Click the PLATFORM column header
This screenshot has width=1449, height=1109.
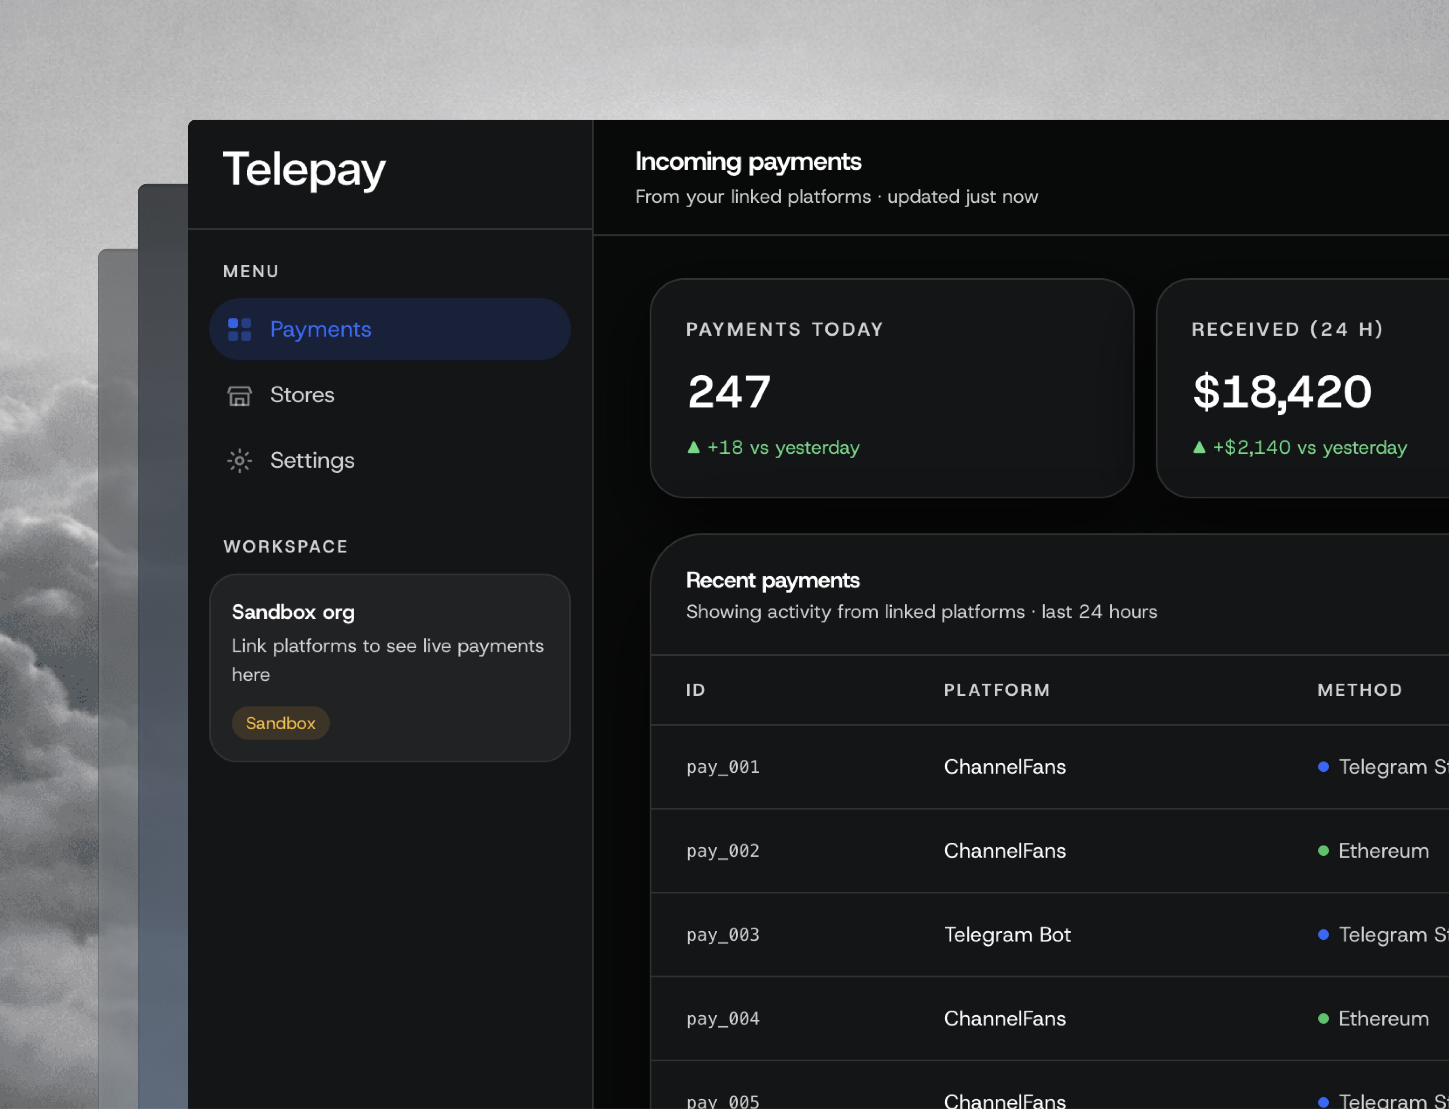tap(997, 690)
